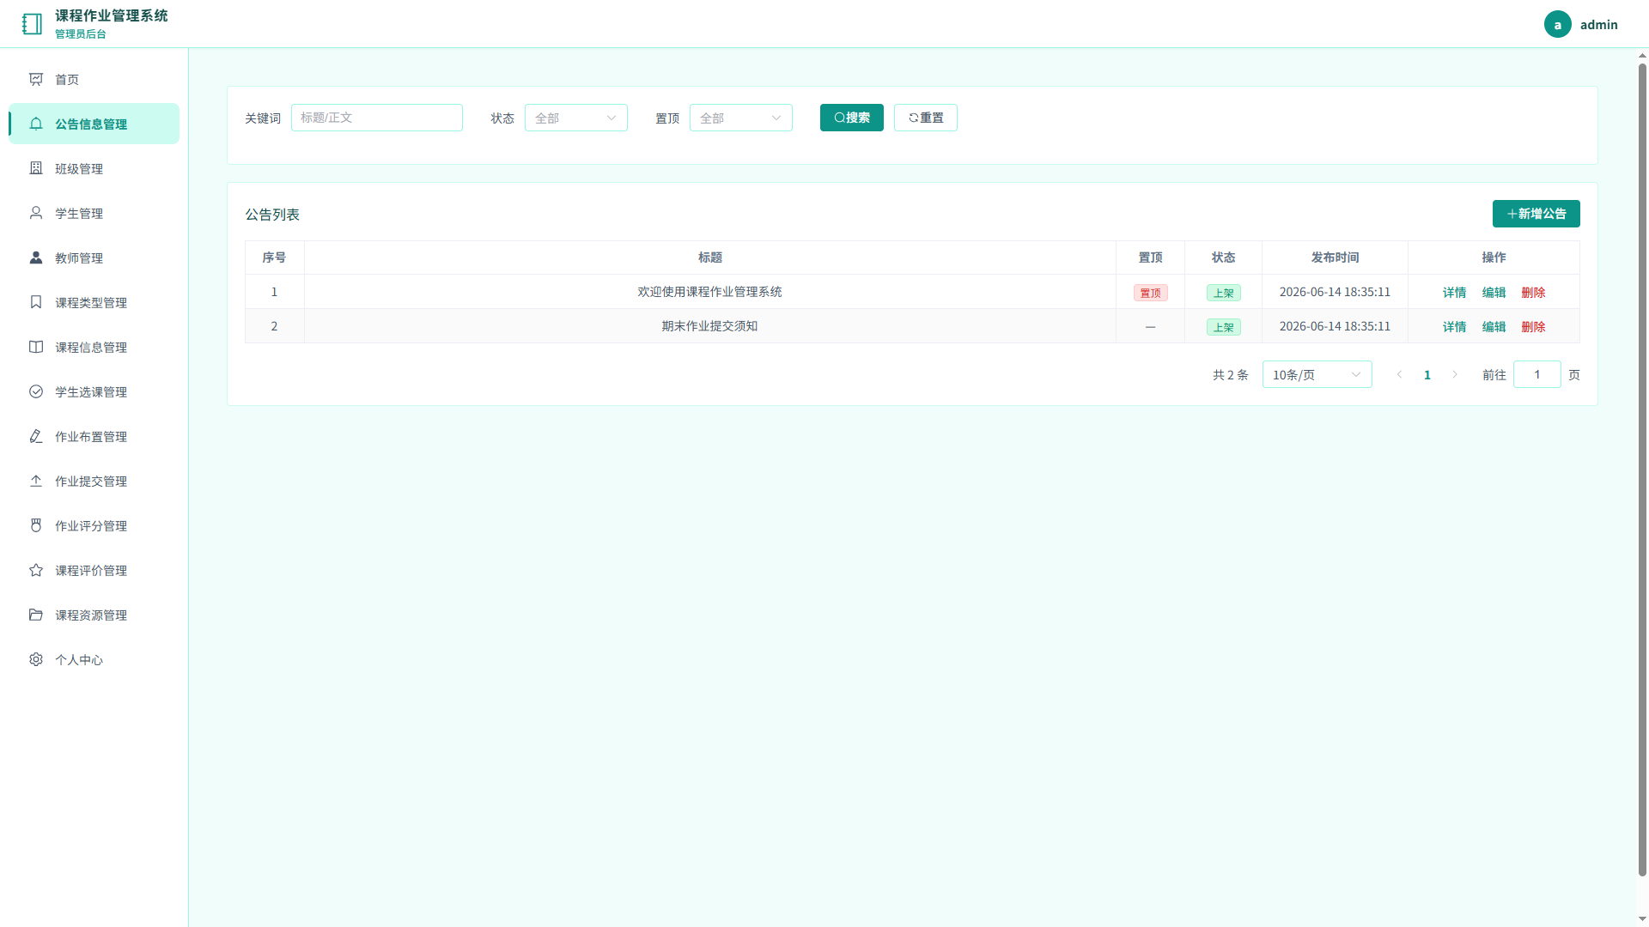Screen dimensions: 1649x927
Task: Click the check-circle icon for student course selection
Action: (36, 391)
